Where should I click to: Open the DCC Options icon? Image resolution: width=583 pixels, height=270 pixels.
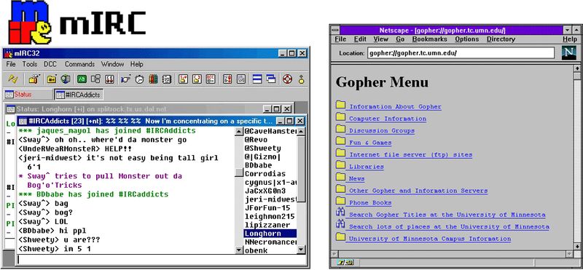coord(211,79)
